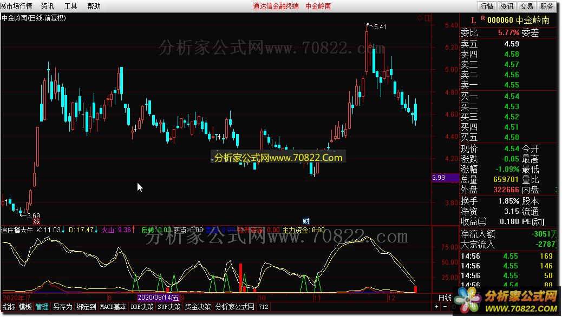This screenshot has height=317, width=562.
Task: Open the 帮助 menu
Action: (94, 6)
